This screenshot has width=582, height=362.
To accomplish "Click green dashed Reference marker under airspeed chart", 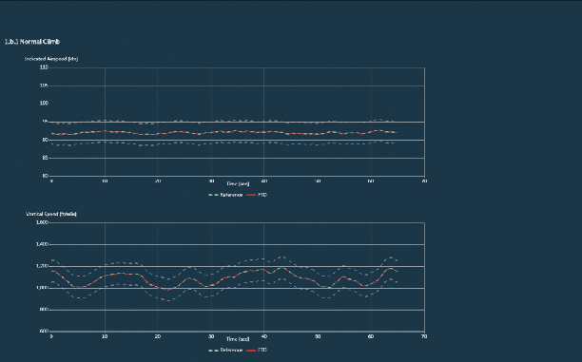I will (213, 195).
